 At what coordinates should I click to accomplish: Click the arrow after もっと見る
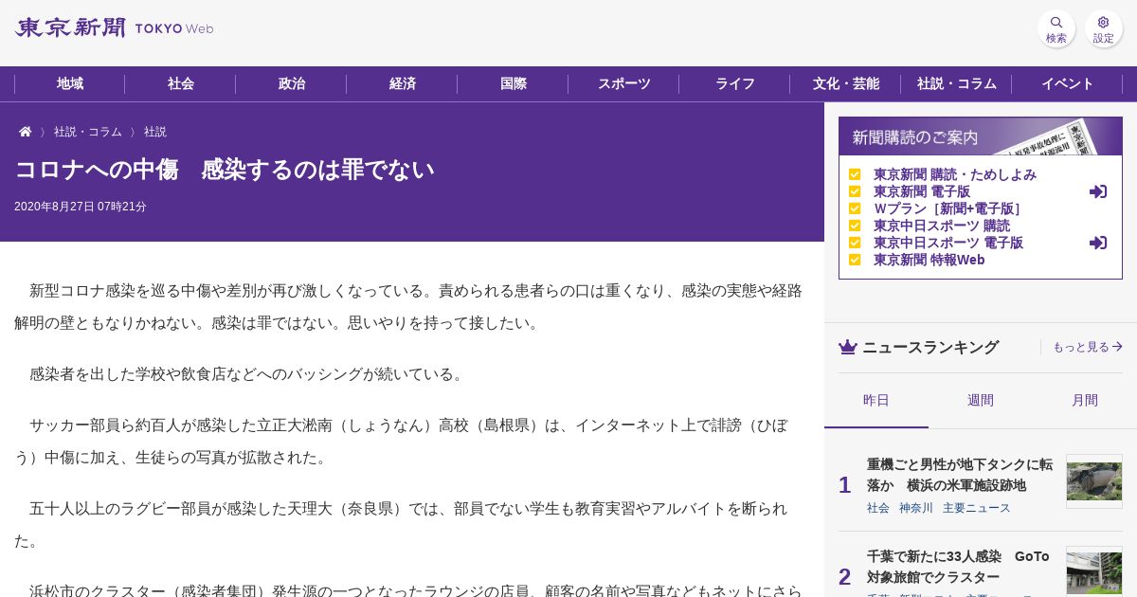[x=1117, y=347]
